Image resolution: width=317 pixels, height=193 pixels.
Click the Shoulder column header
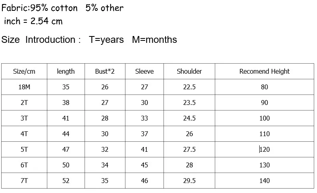coord(189,71)
